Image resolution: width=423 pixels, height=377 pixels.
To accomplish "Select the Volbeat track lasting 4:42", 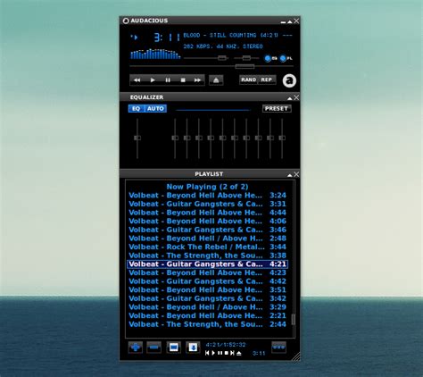I will click(207, 281).
